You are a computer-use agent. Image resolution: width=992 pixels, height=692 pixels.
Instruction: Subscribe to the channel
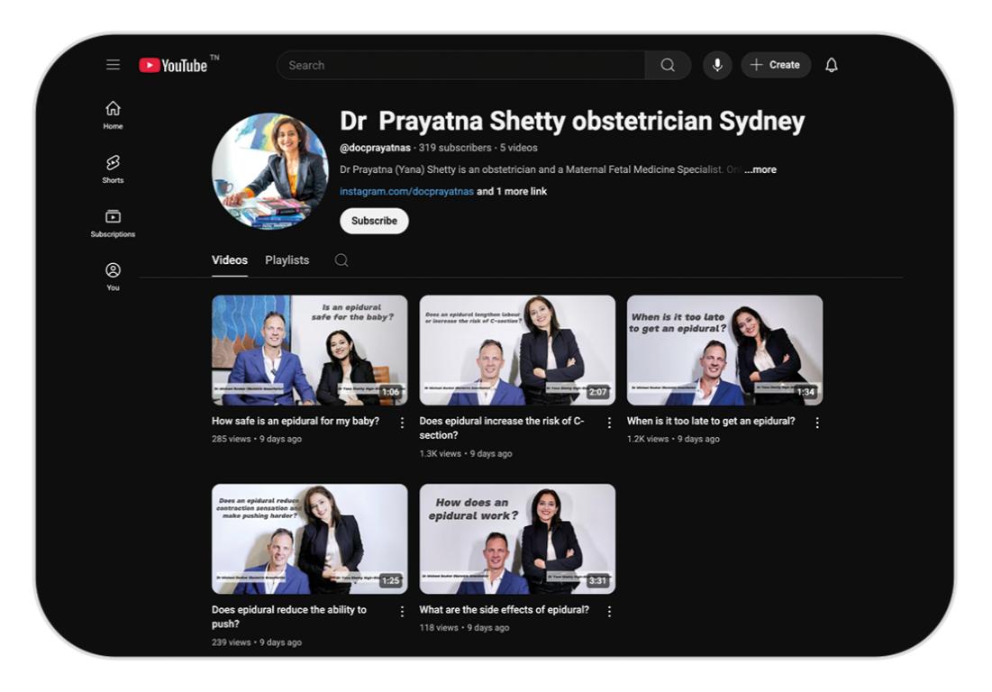click(x=374, y=221)
